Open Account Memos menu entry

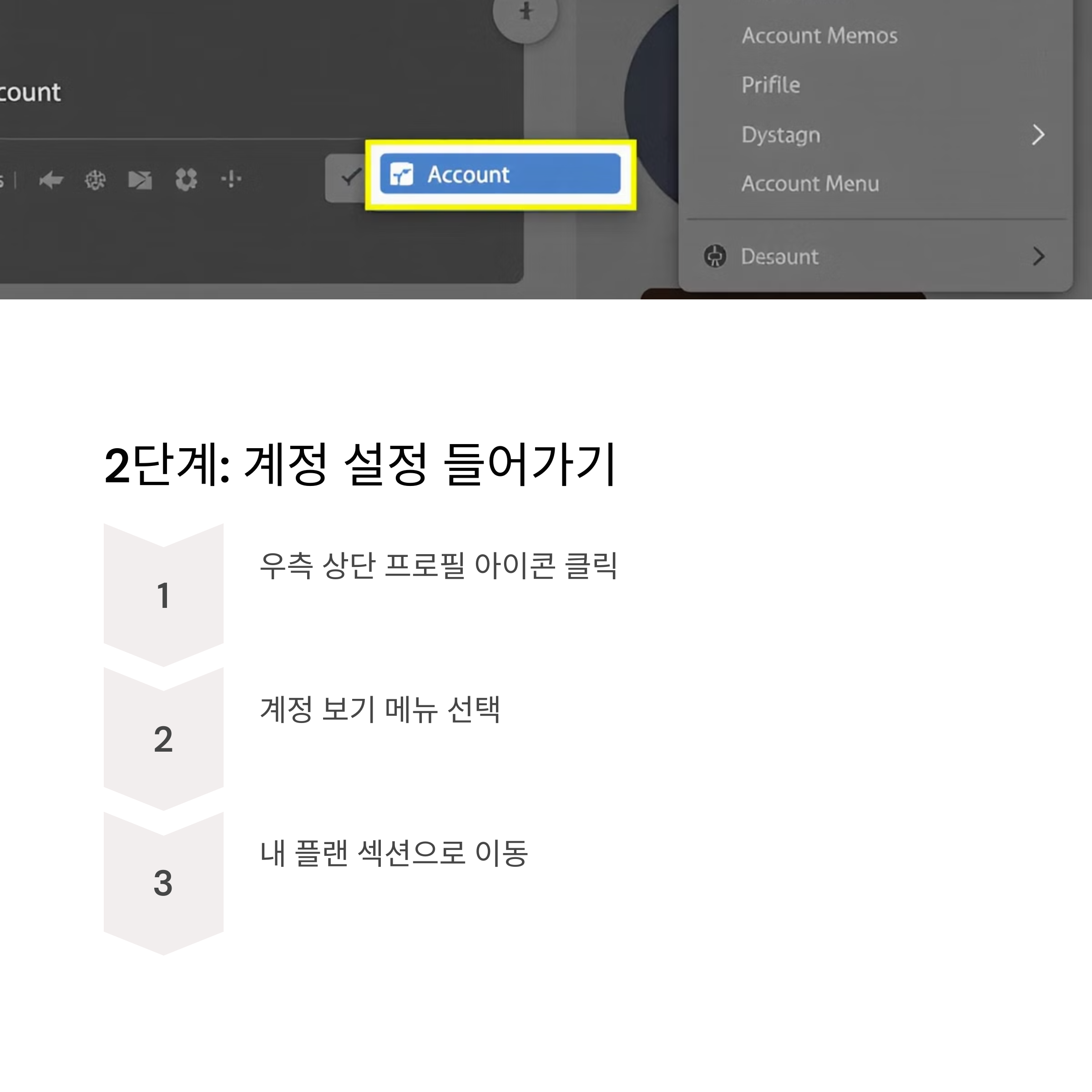coord(819,35)
